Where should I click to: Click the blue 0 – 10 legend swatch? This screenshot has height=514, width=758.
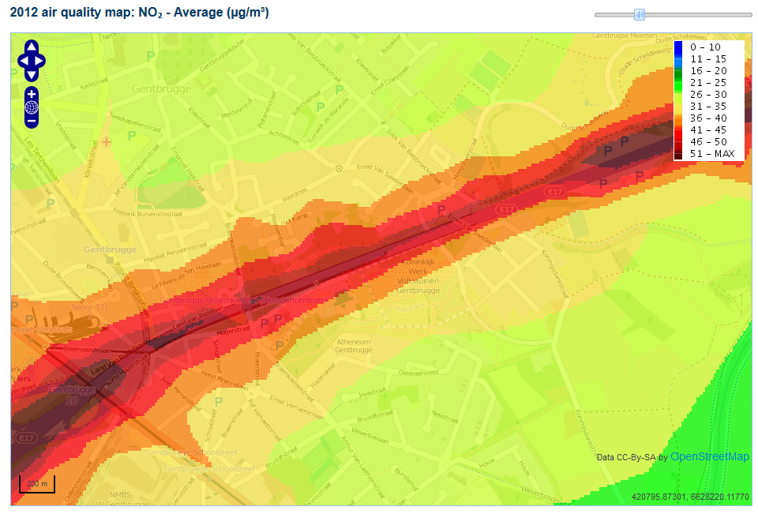coord(679,47)
